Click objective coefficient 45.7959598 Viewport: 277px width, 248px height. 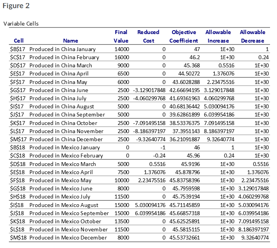(x=186, y=188)
